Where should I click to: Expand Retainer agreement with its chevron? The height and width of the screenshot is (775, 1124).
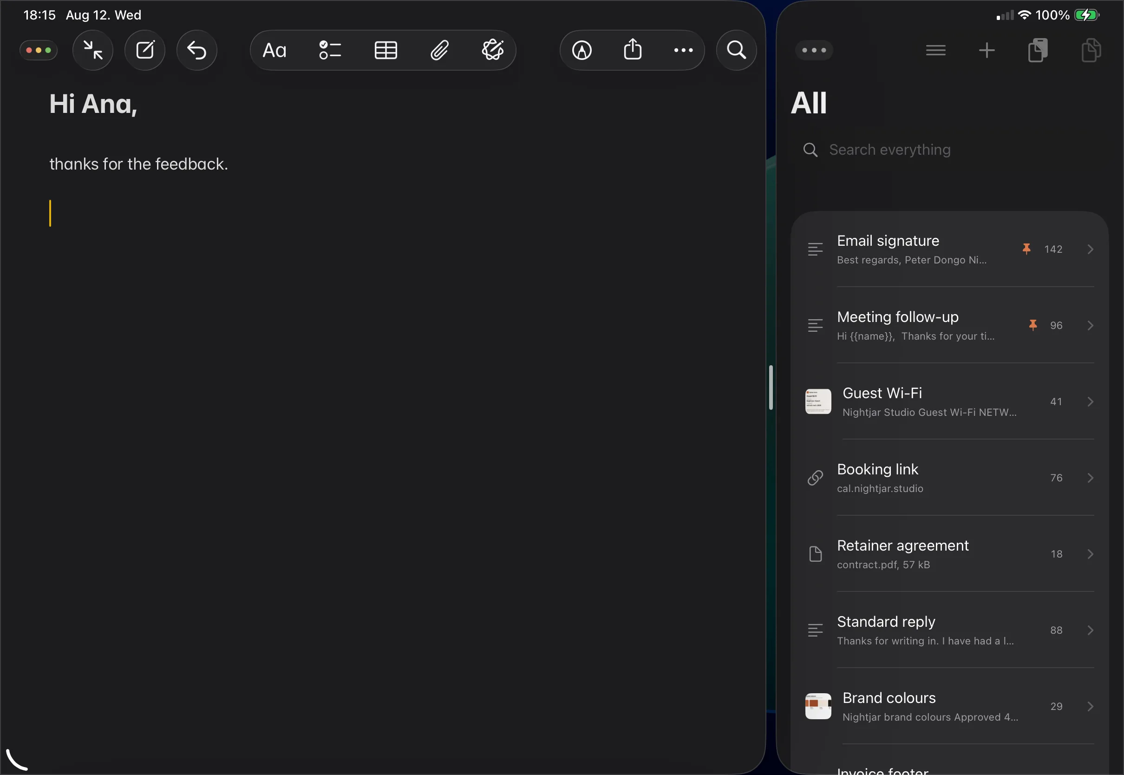click(x=1091, y=554)
